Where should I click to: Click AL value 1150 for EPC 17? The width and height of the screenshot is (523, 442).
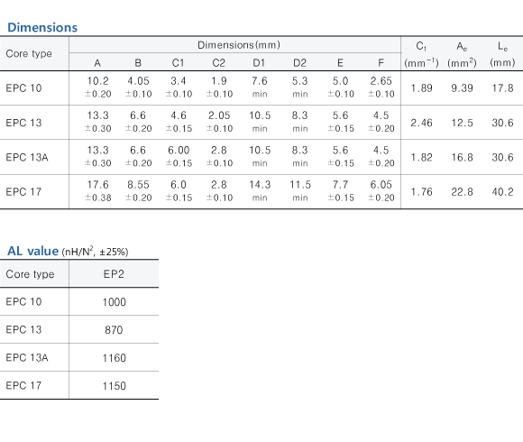[x=115, y=386]
